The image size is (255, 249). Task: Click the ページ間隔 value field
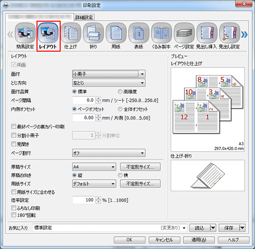(x=84, y=100)
